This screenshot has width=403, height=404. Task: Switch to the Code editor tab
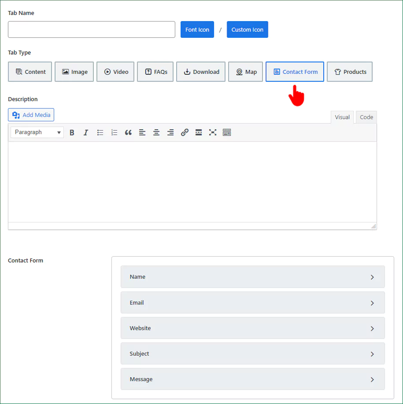366,117
